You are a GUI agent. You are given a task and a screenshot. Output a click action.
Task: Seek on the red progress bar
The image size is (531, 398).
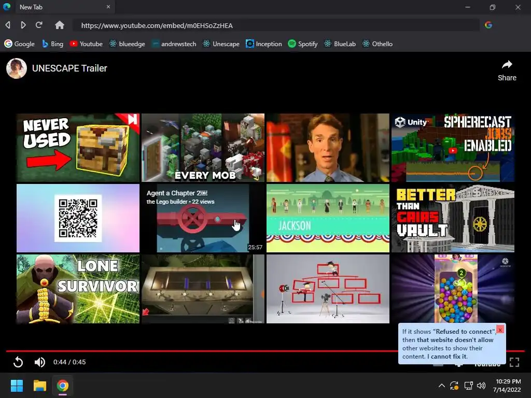tap(265, 351)
